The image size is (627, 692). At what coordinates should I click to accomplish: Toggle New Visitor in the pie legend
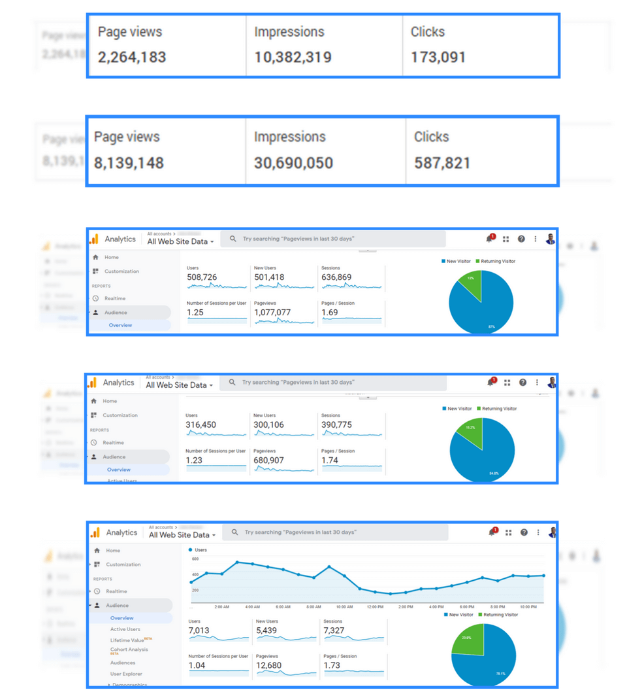460,614
